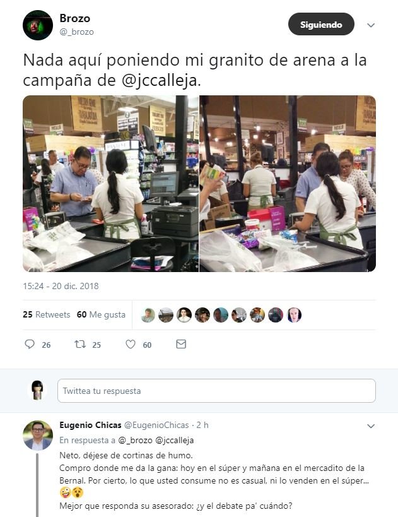Click the envelope direct message icon

181,344
